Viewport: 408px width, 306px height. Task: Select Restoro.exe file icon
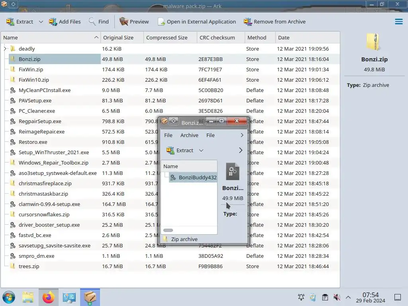13,142
